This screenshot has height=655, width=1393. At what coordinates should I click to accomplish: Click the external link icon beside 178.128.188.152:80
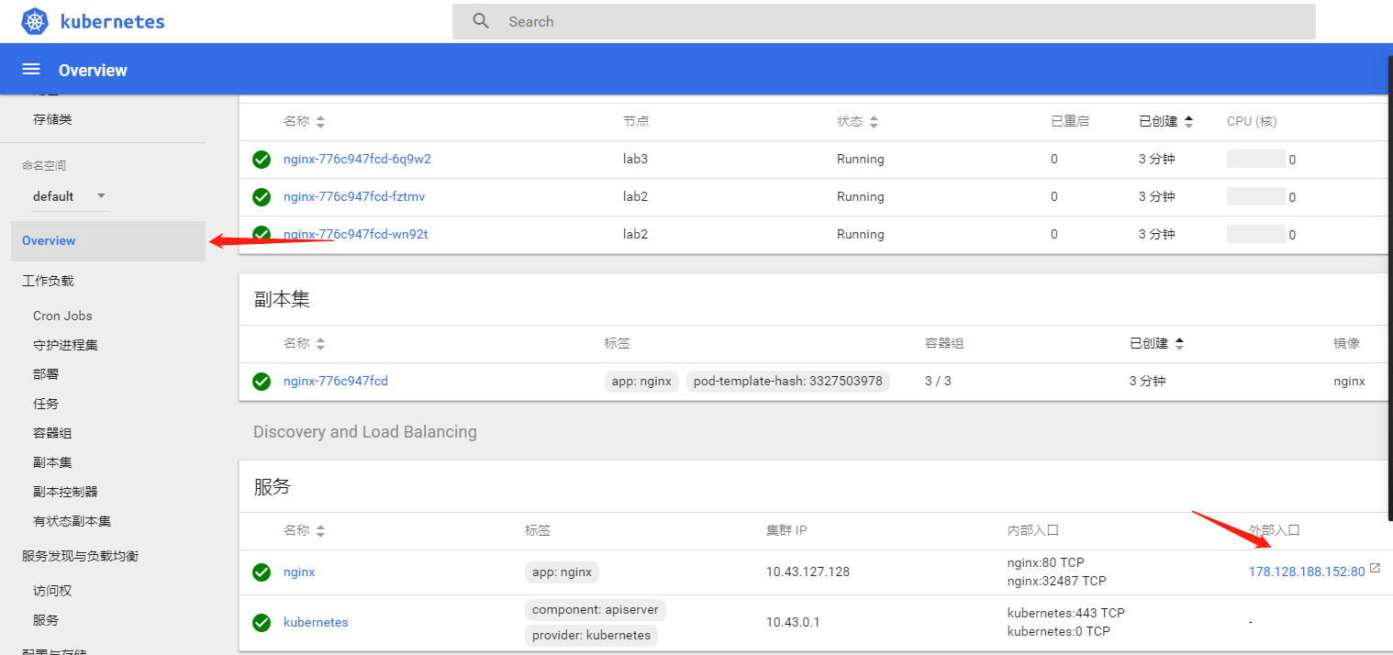click(x=1375, y=569)
